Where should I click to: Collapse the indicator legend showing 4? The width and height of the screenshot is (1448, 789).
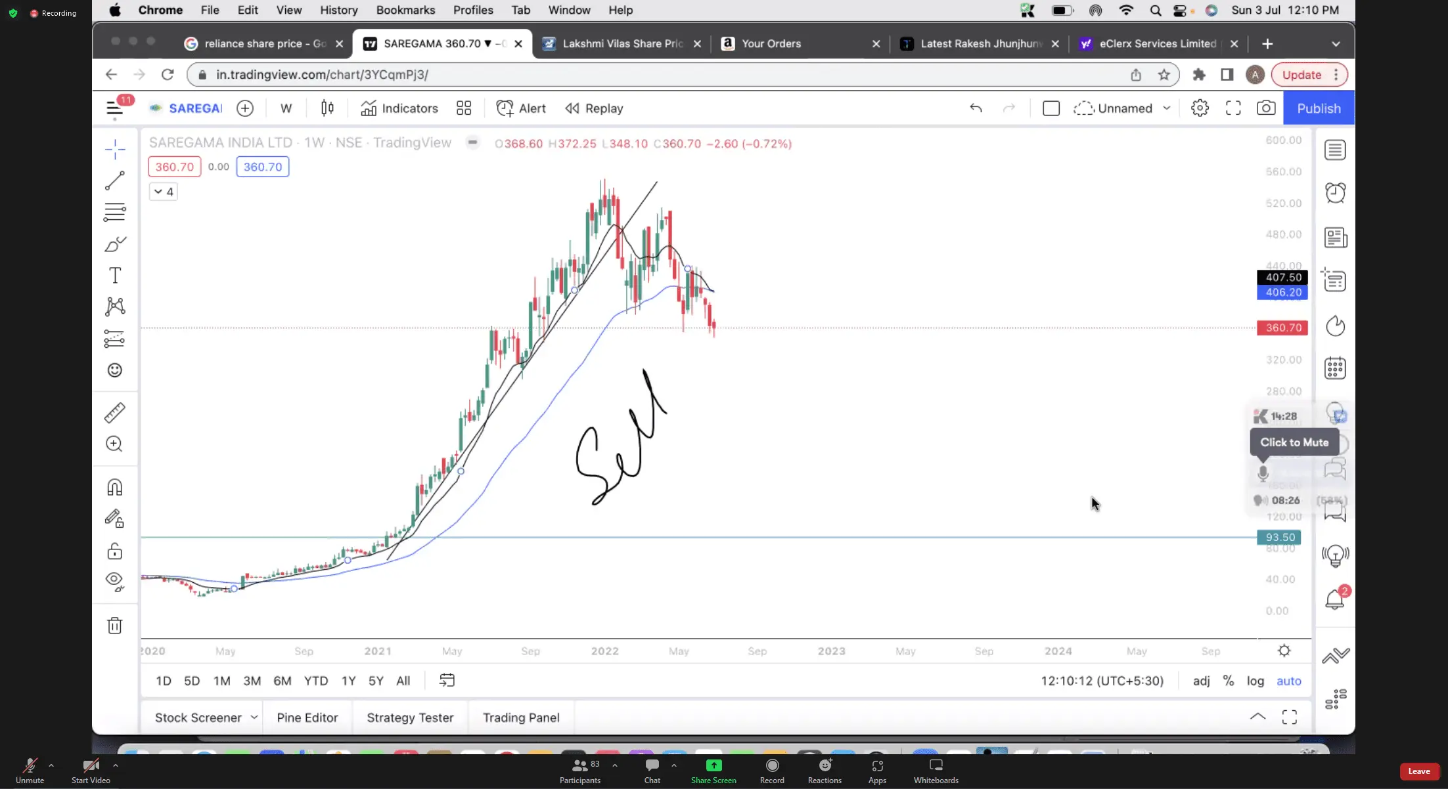coord(163,192)
